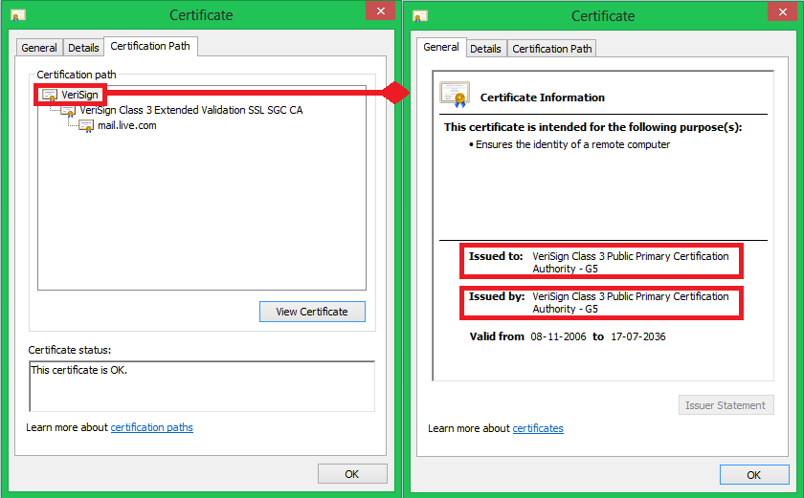Click the View Certificate button

tap(312, 312)
